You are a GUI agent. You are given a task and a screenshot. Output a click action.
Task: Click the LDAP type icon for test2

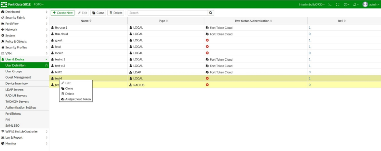131,72
